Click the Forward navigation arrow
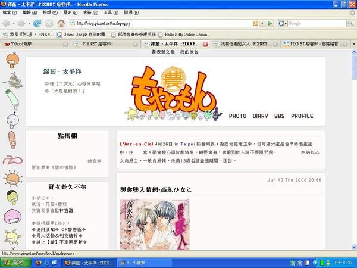 21,23
